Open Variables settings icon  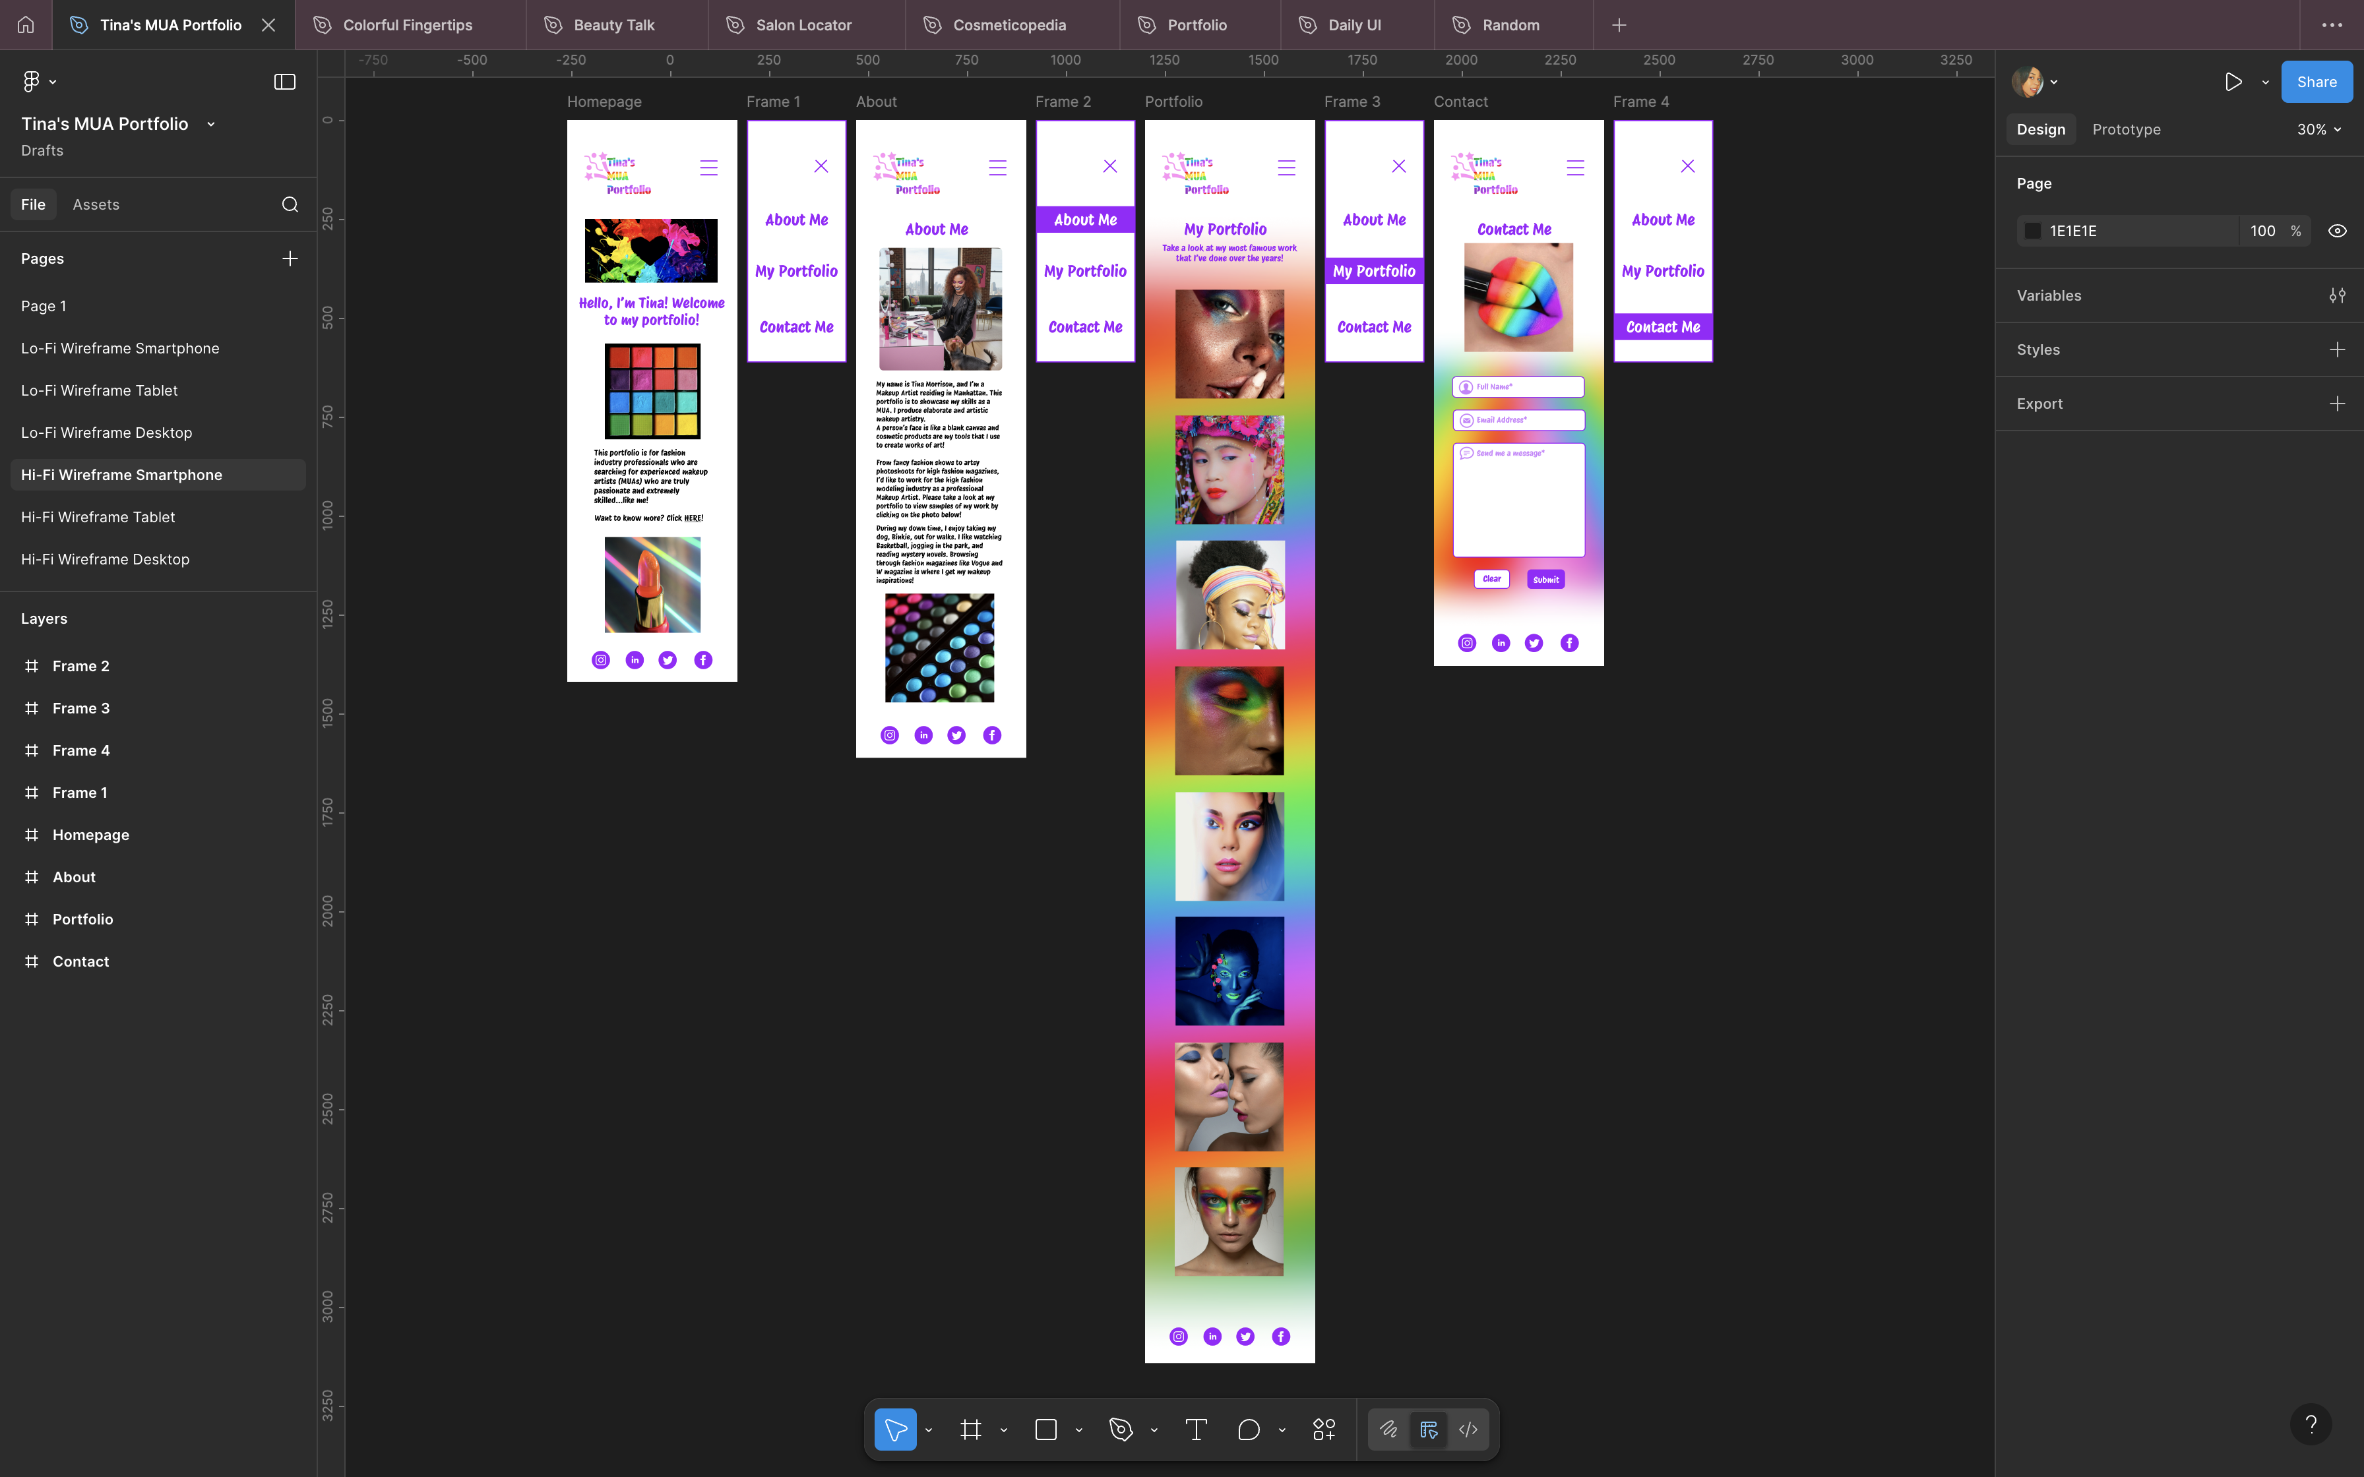(x=2337, y=295)
